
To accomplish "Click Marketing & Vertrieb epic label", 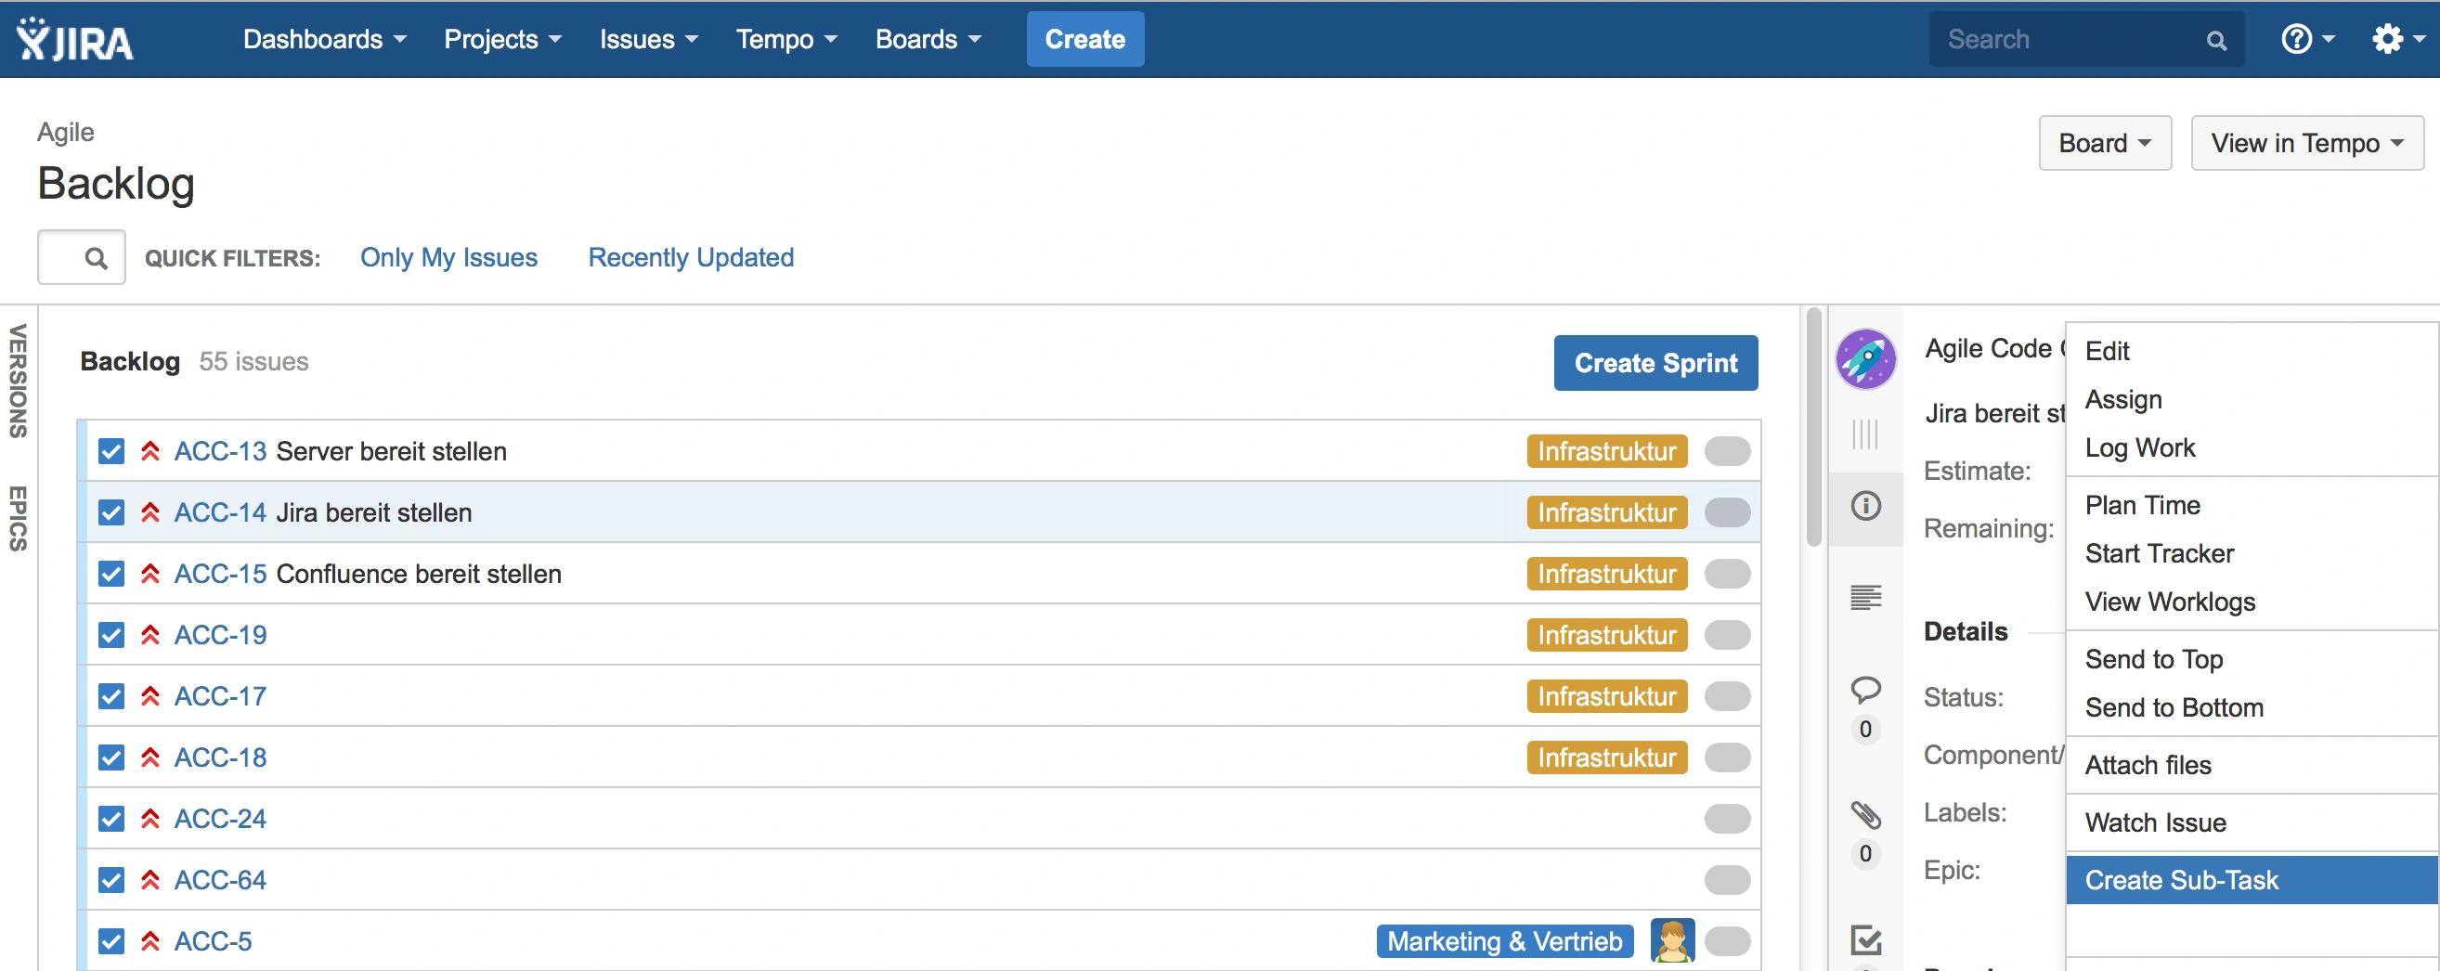I will point(1504,941).
